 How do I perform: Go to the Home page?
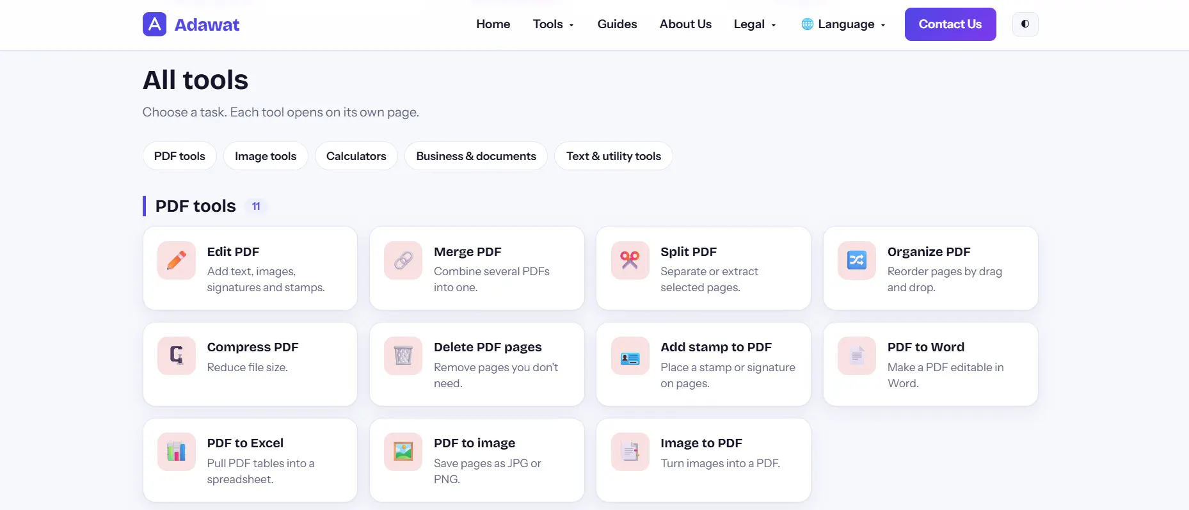pos(493,24)
